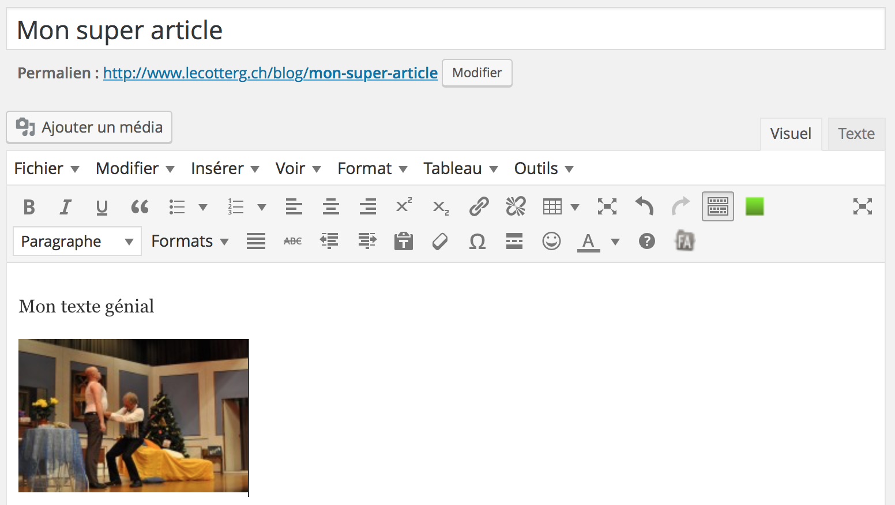Select the theater stage image in editor
Screen dimensions: 895x505
tap(133, 416)
